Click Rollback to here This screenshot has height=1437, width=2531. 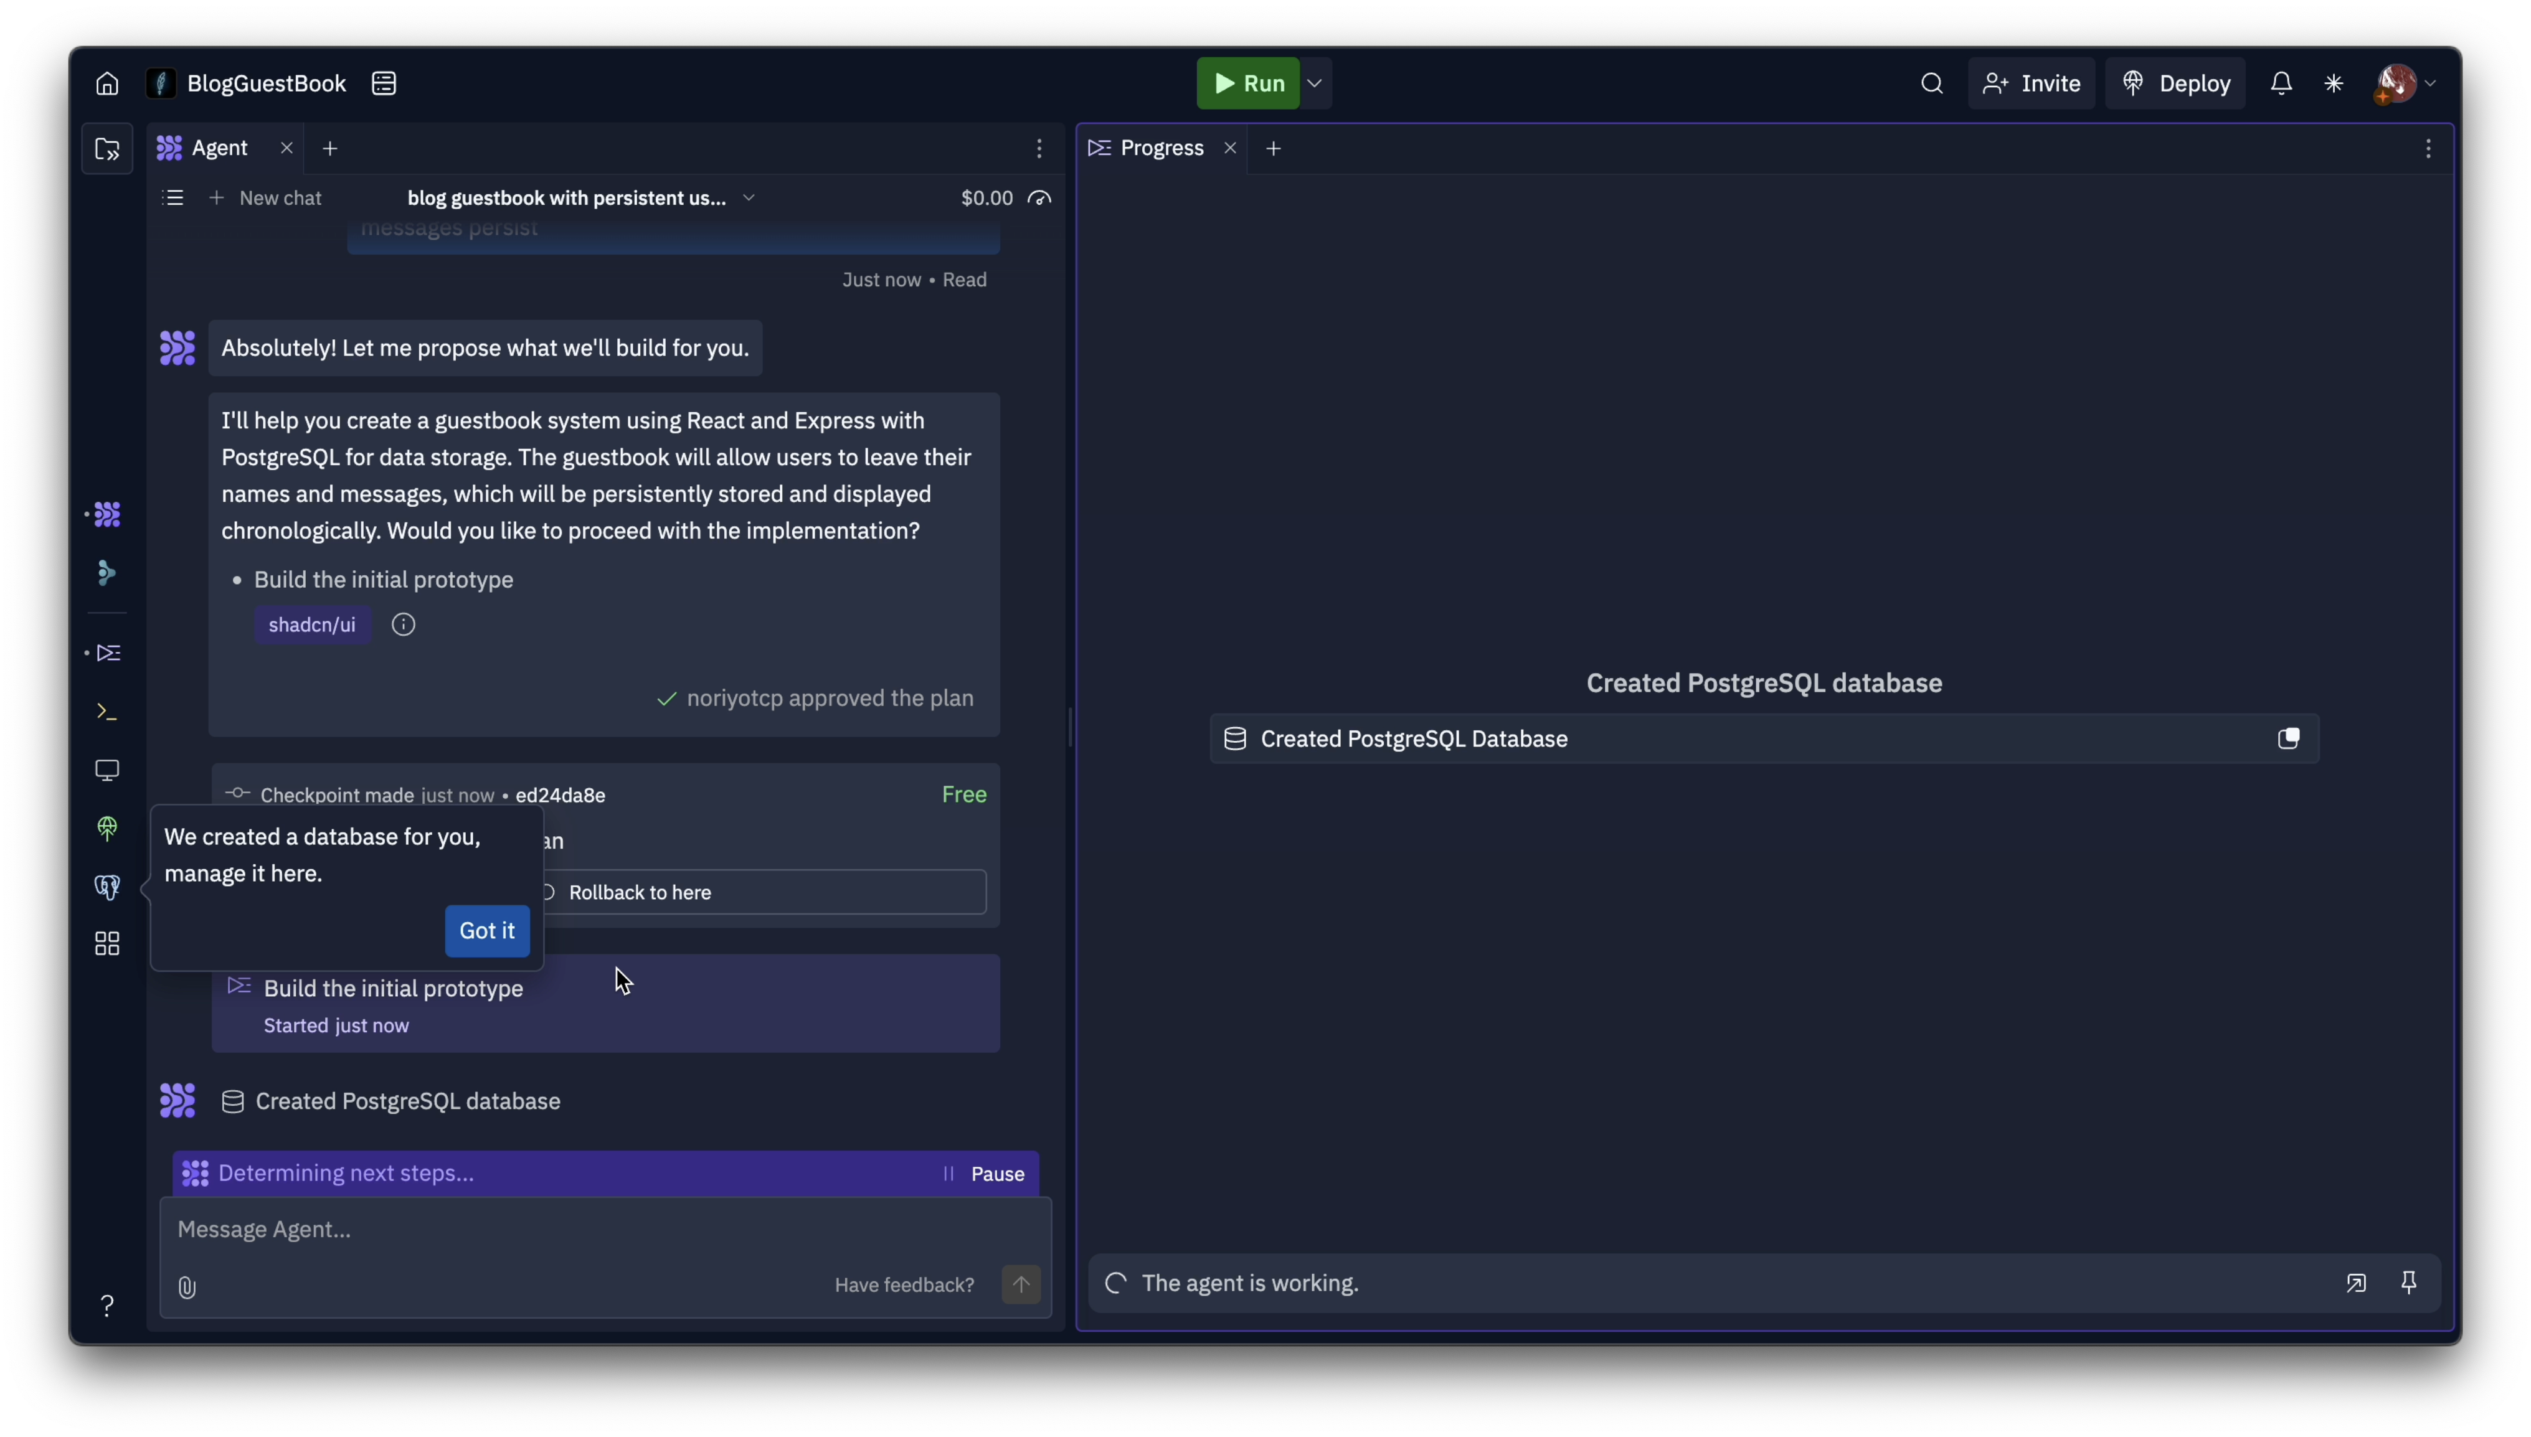tap(640, 892)
